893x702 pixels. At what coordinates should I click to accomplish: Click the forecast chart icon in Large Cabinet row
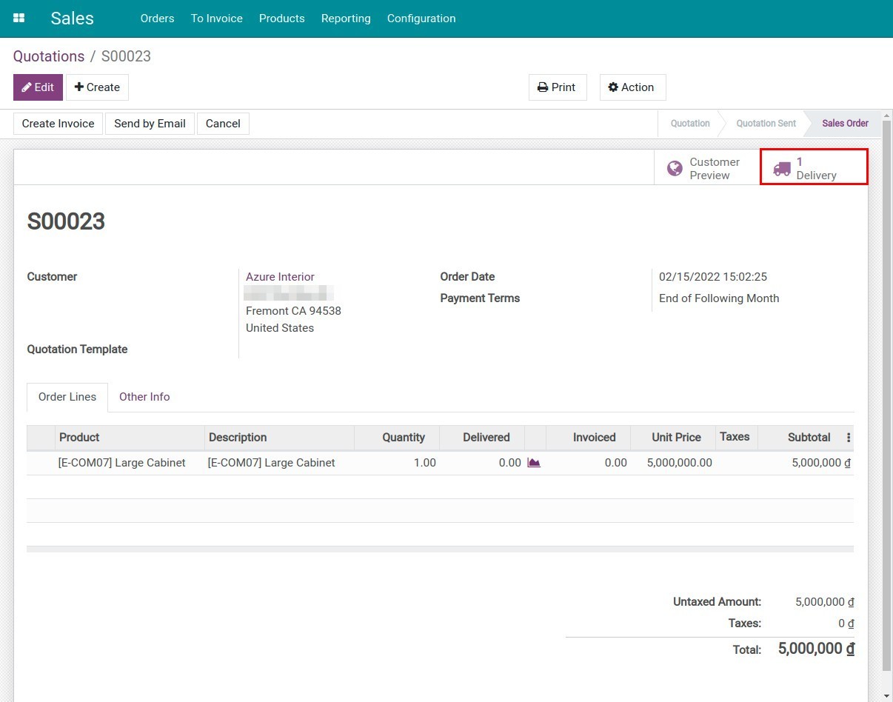(x=534, y=463)
